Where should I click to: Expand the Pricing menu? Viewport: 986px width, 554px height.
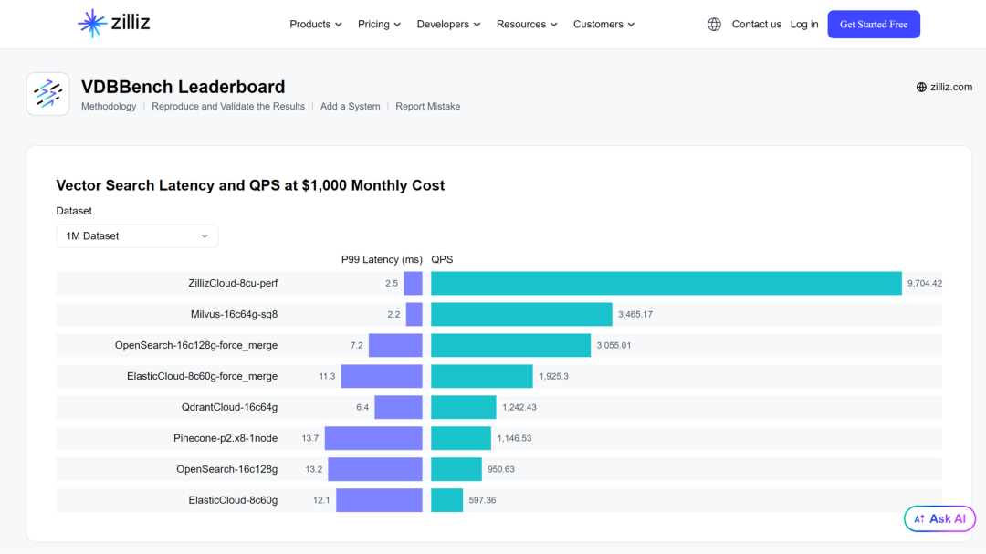pos(379,25)
